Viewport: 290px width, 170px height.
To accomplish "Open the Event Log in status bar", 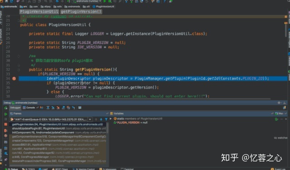I will 279,169.
